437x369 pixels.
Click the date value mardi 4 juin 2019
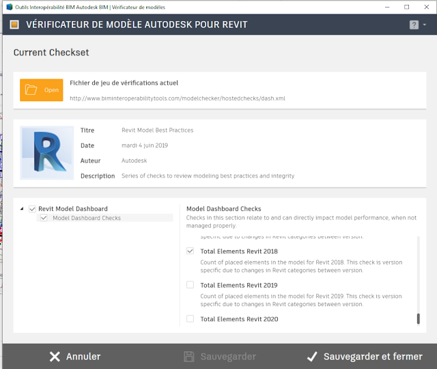tap(145, 146)
